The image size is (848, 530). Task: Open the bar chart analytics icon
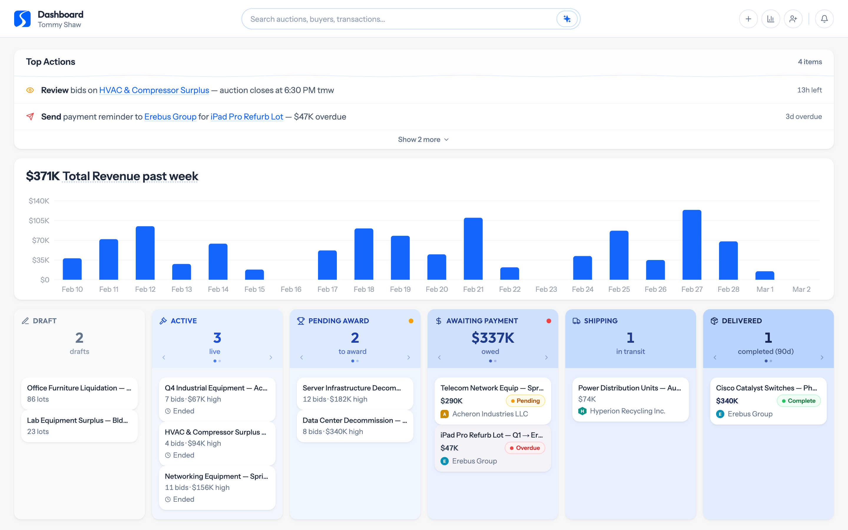(771, 19)
